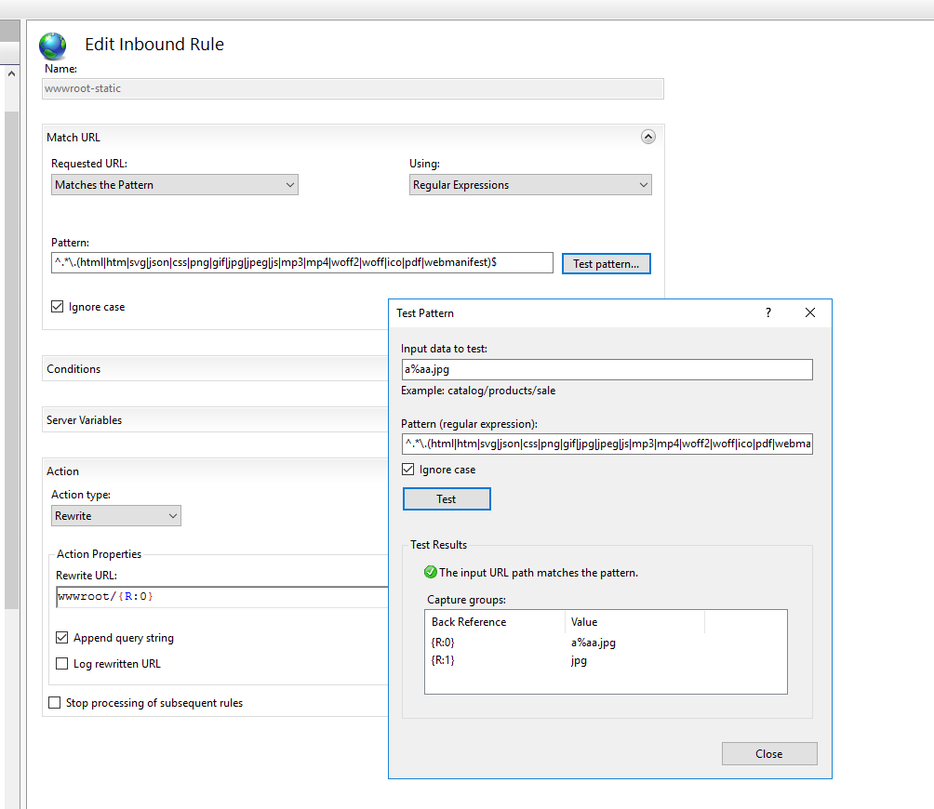Toggle Ignore case inside the Test Pattern dialog
Viewport: 934px width, 809px height.
pos(407,469)
